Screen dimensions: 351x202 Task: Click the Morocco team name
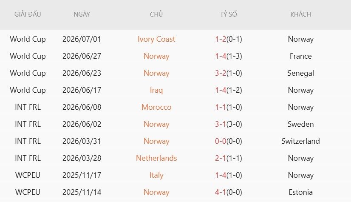point(156,107)
